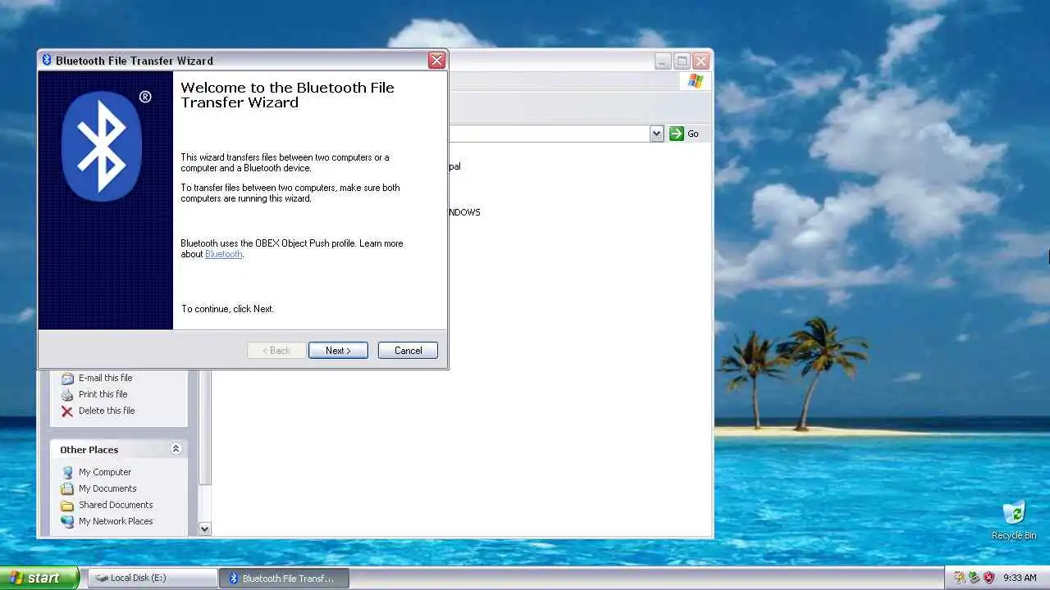This screenshot has width=1050, height=590.
Task: Click the sidebar scrollbar down arrow
Action: 205,529
